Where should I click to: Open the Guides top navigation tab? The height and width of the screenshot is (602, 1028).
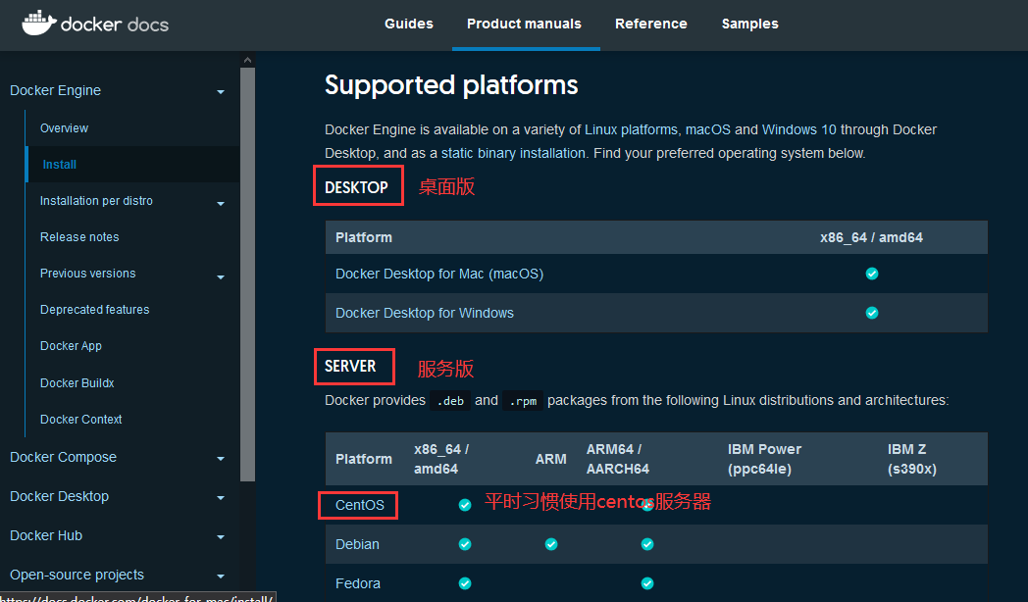(409, 24)
